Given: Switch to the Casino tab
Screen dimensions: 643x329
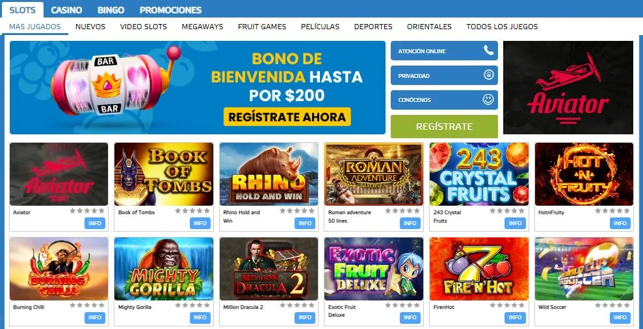Looking at the screenshot, I should [x=66, y=10].
